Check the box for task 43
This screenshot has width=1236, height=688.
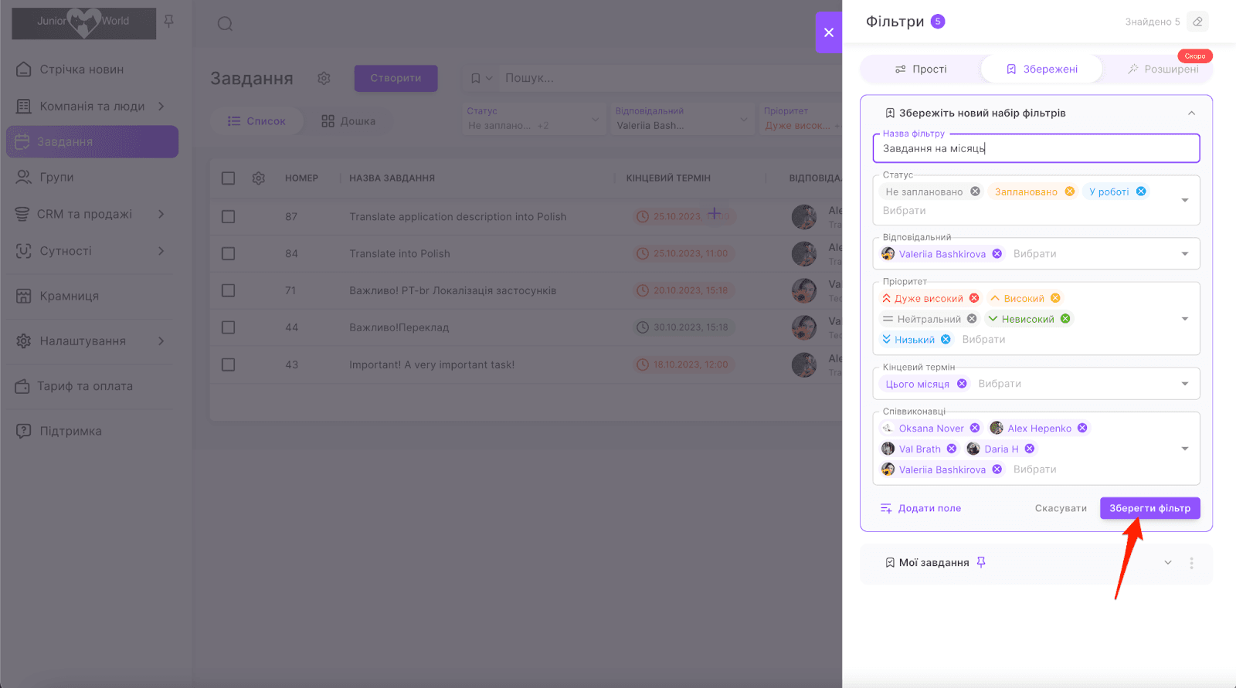point(228,364)
